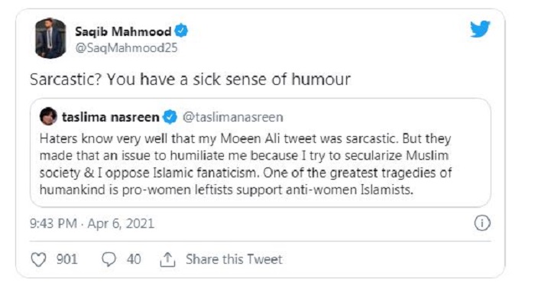Click the share upload arrow icon
The image size is (554, 289).
[x=167, y=260]
